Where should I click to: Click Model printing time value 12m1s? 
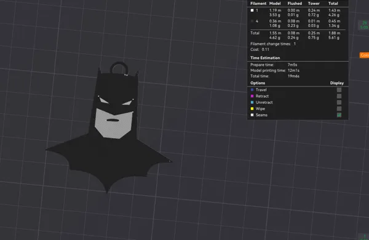[x=293, y=71]
